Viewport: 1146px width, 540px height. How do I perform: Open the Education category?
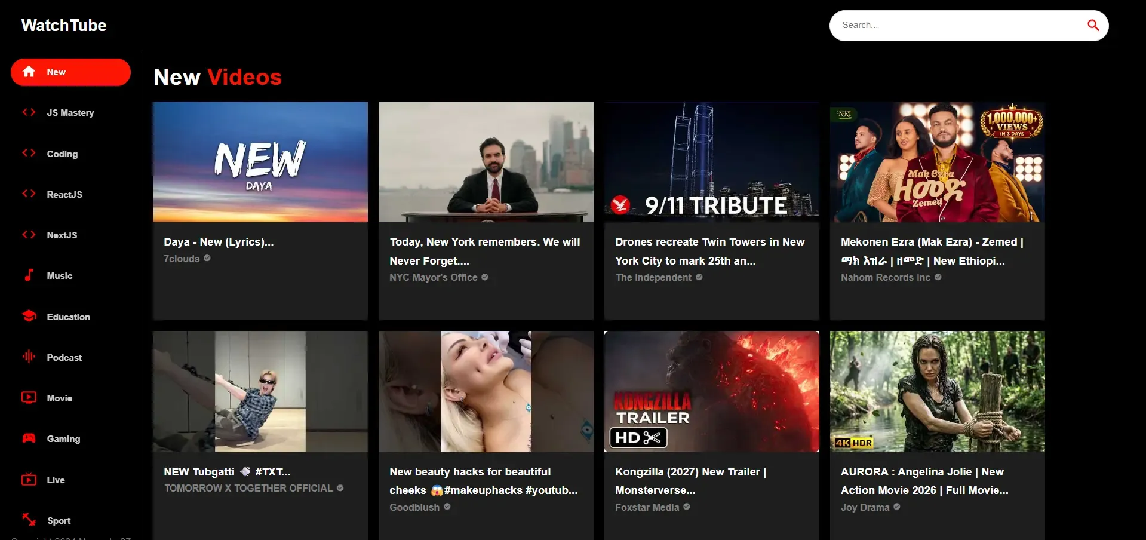69,317
